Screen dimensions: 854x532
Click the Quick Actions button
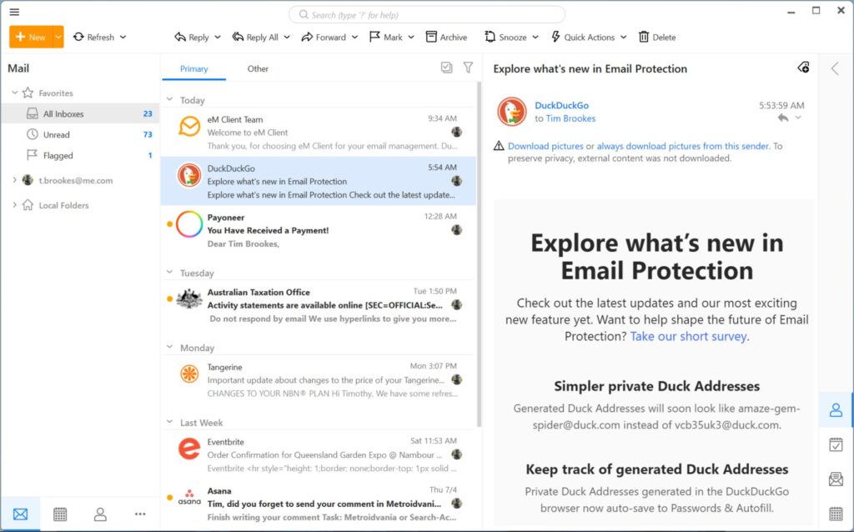coord(583,37)
